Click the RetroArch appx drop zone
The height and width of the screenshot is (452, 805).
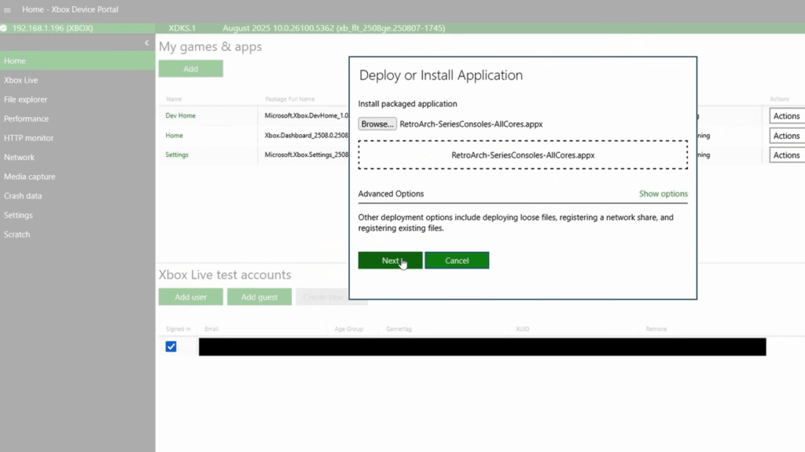click(x=523, y=155)
